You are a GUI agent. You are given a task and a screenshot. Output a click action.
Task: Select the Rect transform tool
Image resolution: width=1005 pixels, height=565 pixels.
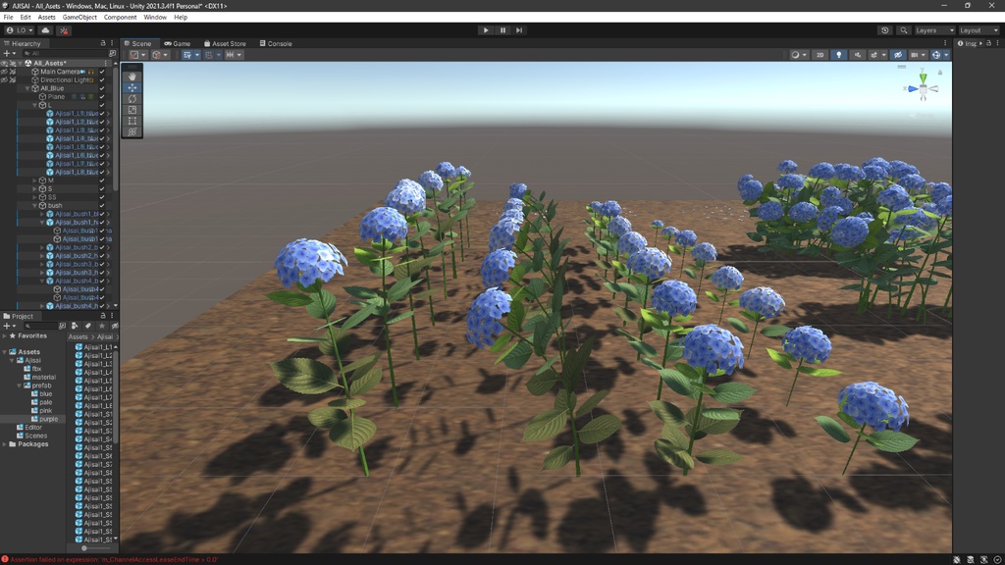[x=132, y=121]
